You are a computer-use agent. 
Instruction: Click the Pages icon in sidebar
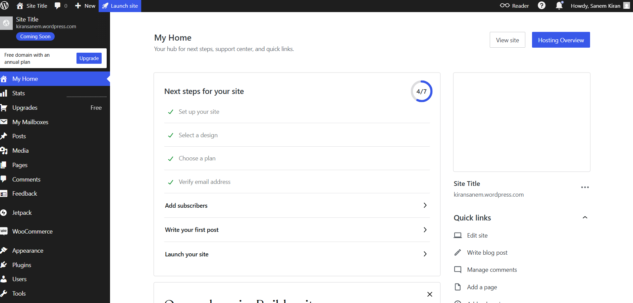click(x=4, y=165)
